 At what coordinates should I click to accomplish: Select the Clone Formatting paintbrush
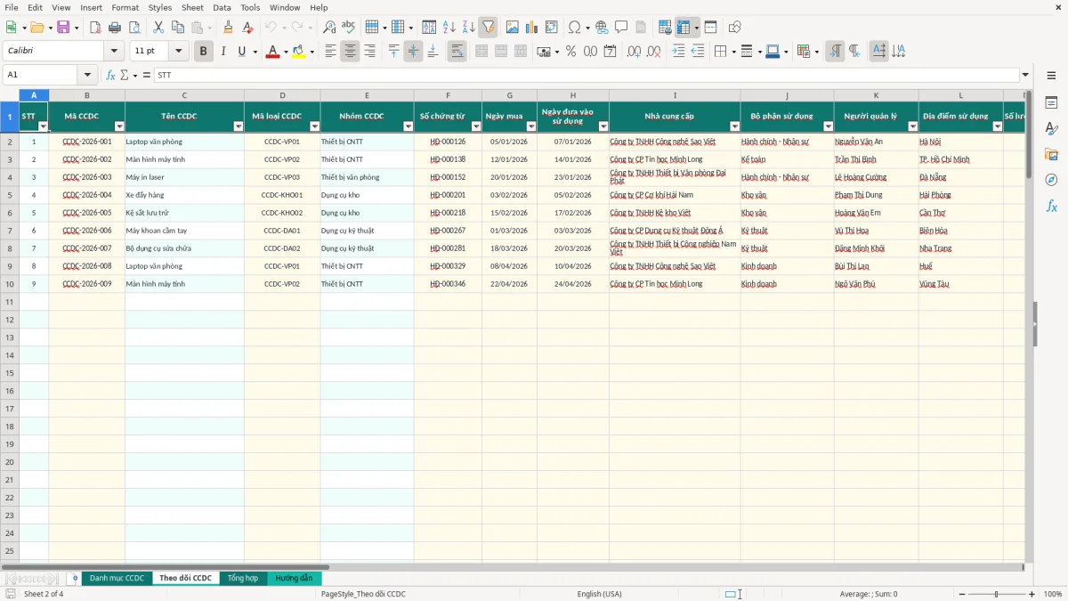pos(229,28)
